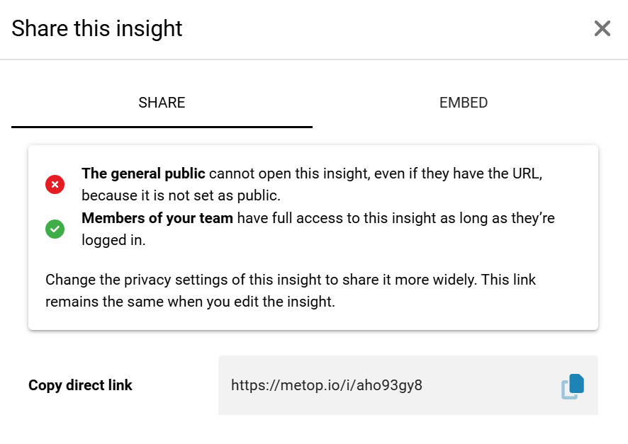Click the black underline beneath SHARE tab

[x=162, y=127]
